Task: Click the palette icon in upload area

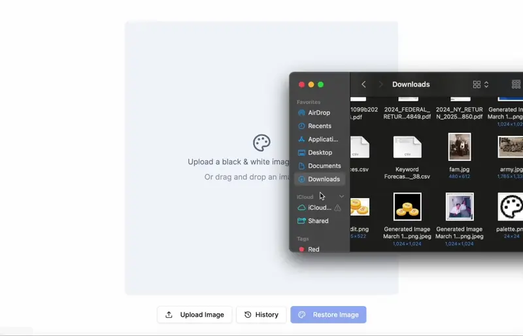Action: click(x=261, y=143)
